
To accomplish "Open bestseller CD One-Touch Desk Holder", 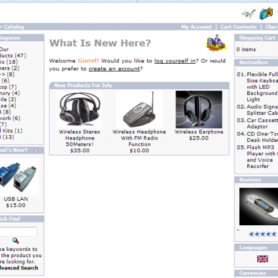I will click(x=262, y=137).
